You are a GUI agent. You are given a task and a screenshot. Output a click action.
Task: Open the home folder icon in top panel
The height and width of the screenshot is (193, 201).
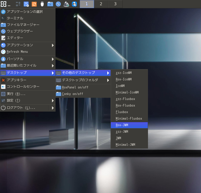click(x=50, y=4)
